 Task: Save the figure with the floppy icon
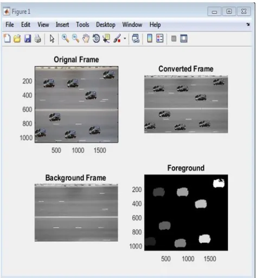tap(28, 39)
